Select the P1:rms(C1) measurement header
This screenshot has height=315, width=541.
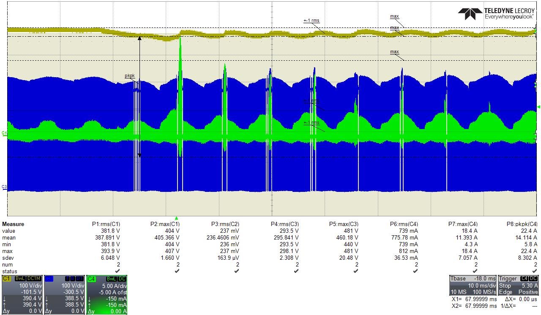click(x=106, y=224)
